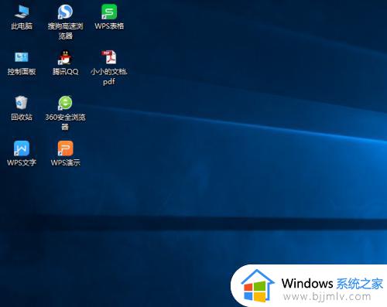Select the WPS表格 spreadsheet icon
387x307 pixels.
point(109,12)
